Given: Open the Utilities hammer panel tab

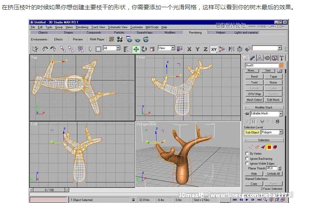Looking at the screenshot, I should 282,58.
